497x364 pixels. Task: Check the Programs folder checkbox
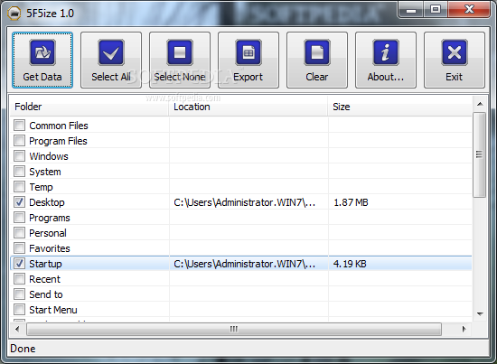[19, 218]
